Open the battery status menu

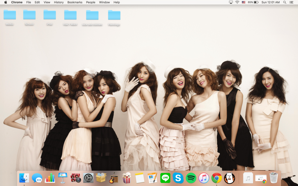(256, 2)
